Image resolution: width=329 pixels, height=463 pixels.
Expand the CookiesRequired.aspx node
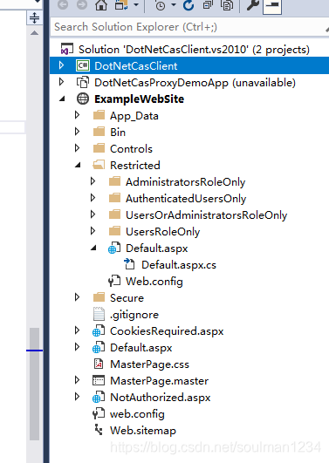tap(77, 330)
